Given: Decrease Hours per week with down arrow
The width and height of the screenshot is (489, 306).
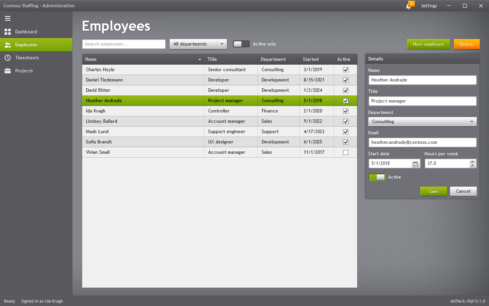Looking at the screenshot, I should 473,166.
